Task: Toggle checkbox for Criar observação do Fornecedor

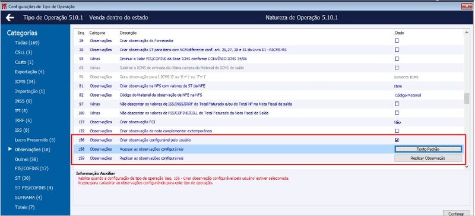Action: tap(397, 40)
